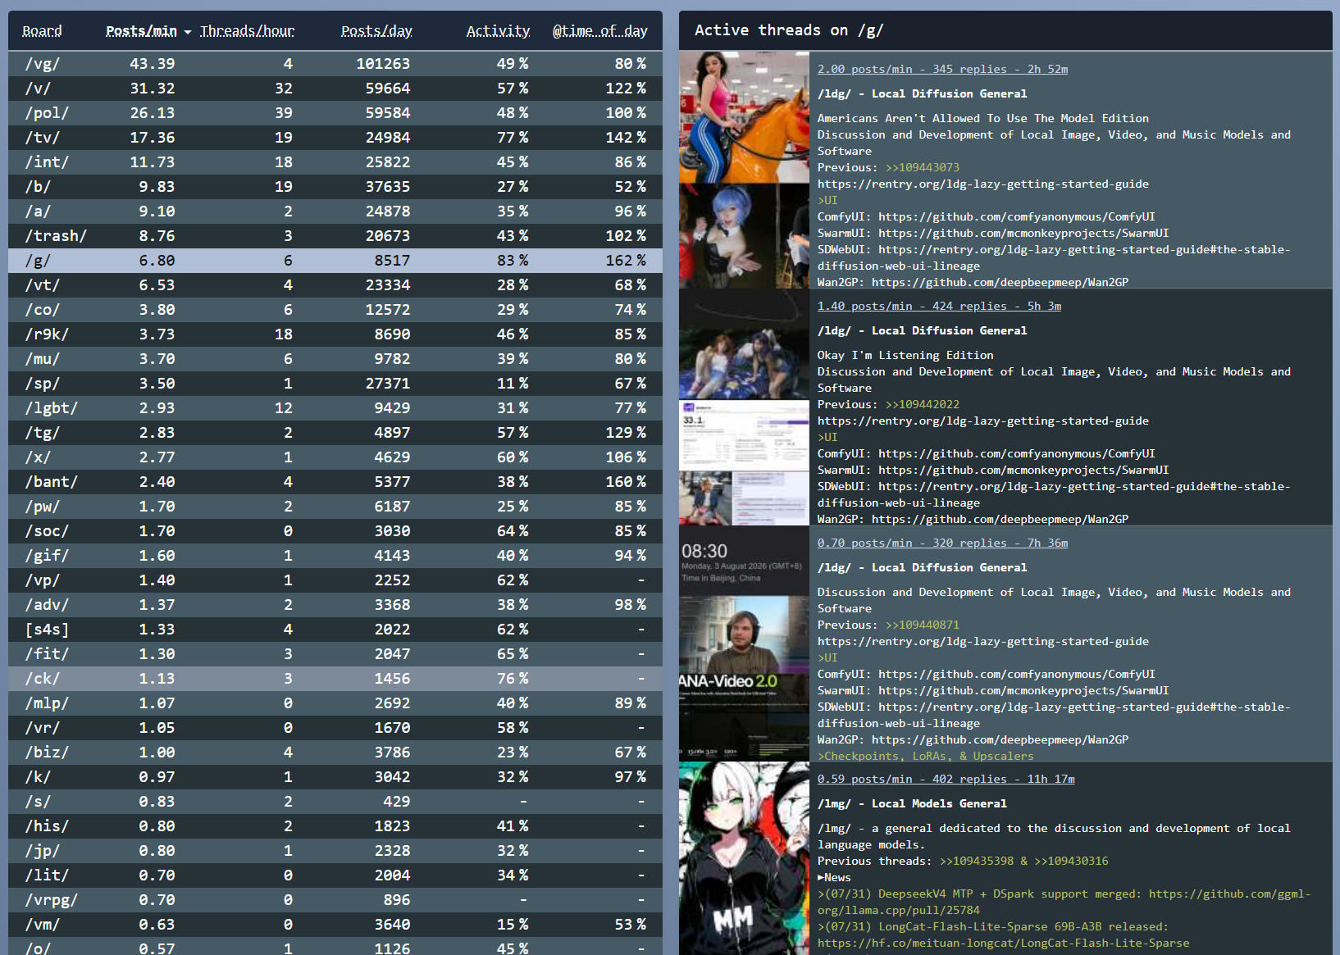Sort by @time of day column header

point(599,31)
